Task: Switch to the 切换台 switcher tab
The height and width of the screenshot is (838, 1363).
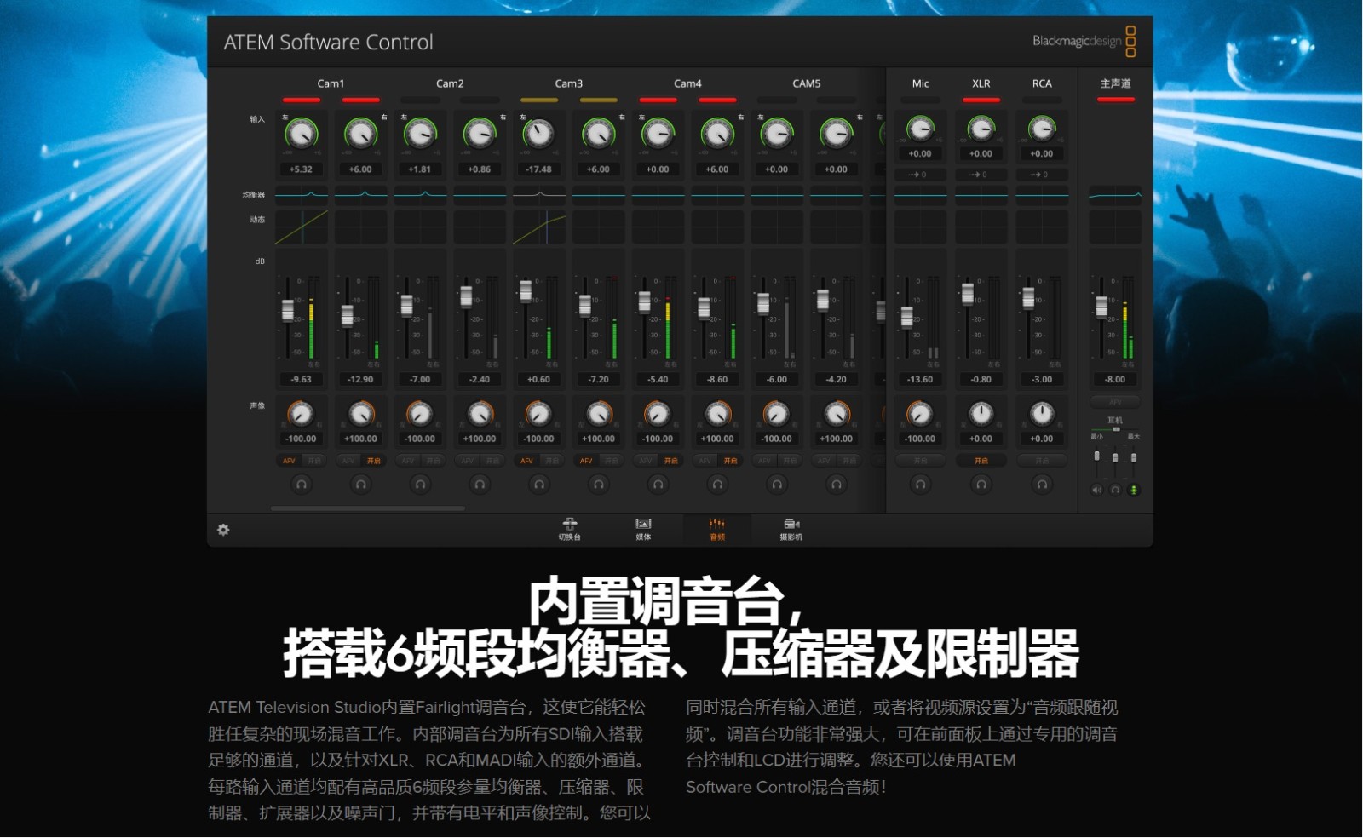Action: [570, 529]
